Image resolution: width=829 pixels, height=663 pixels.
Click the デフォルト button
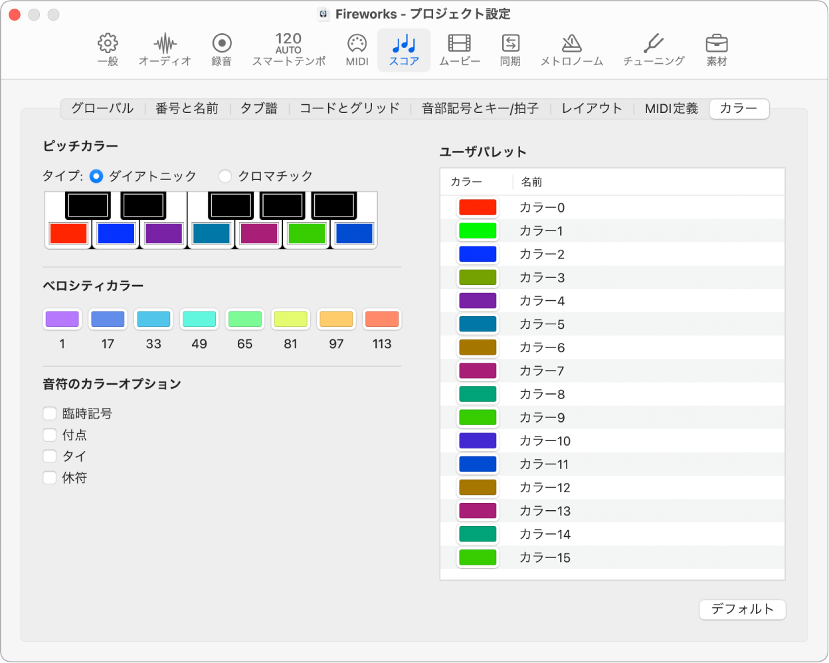pyautogui.click(x=742, y=609)
